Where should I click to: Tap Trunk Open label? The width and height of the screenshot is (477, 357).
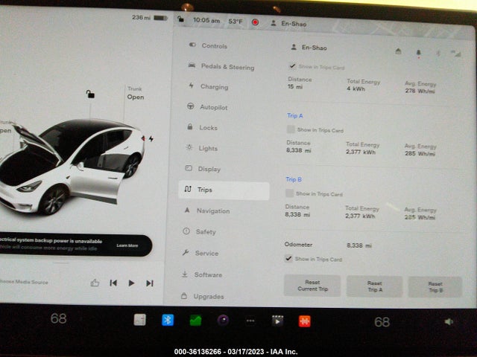point(136,93)
